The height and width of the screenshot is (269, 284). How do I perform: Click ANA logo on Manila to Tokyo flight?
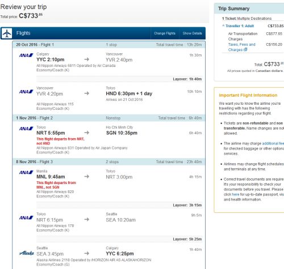[26, 173]
